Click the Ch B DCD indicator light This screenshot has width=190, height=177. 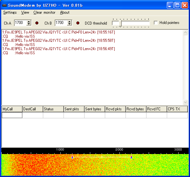(x=78, y=23)
